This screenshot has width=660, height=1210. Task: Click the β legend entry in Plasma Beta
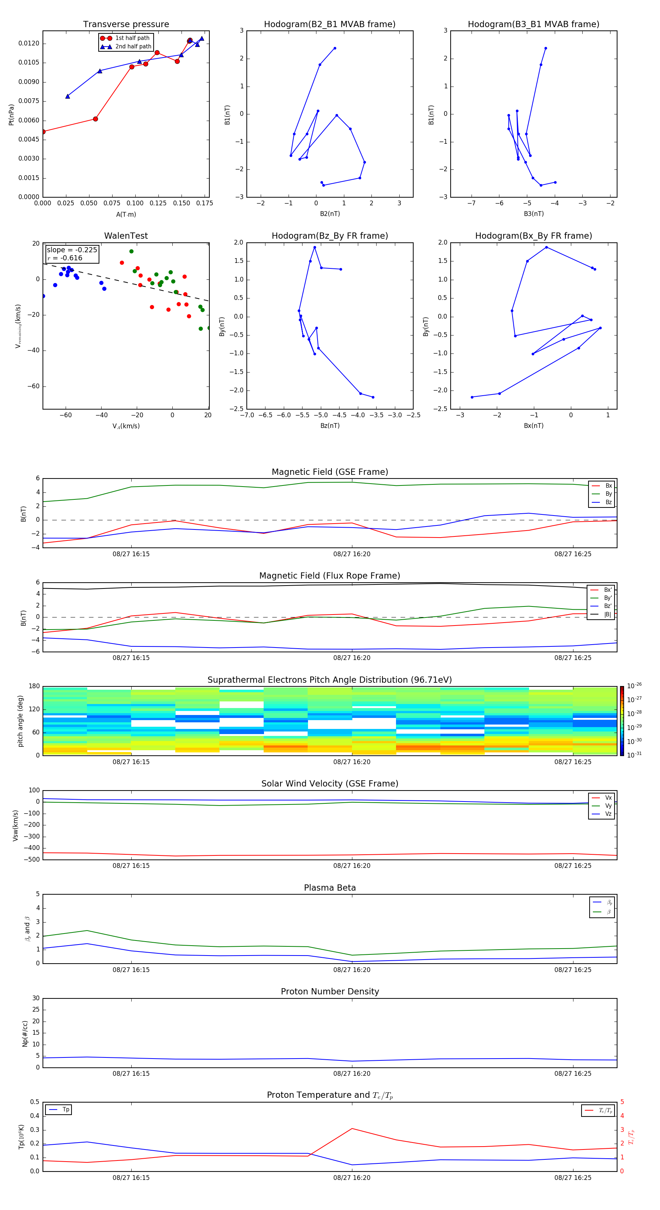click(x=602, y=912)
